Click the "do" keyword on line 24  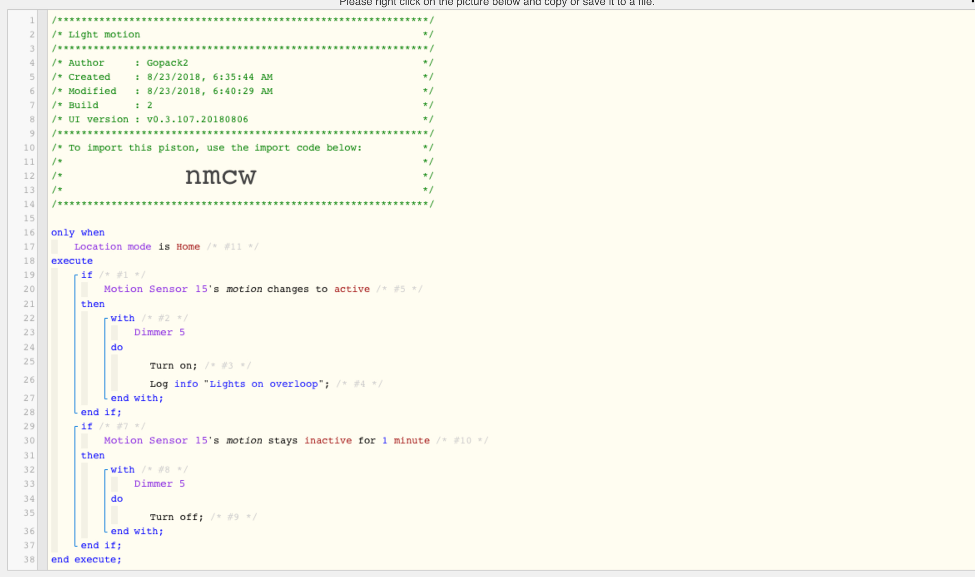pyautogui.click(x=117, y=347)
